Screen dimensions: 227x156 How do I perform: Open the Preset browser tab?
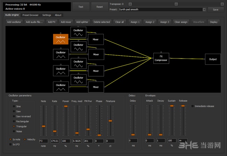pyautogui.click(x=30, y=15)
